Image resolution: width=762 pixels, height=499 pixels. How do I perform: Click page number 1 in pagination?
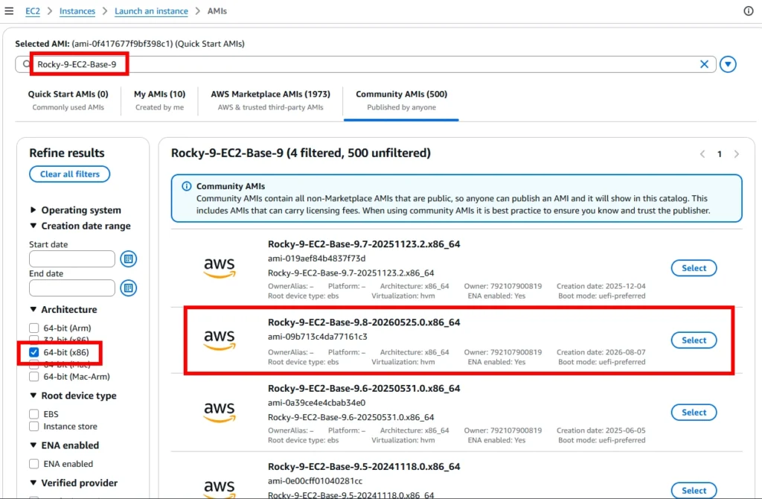(x=720, y=154)
